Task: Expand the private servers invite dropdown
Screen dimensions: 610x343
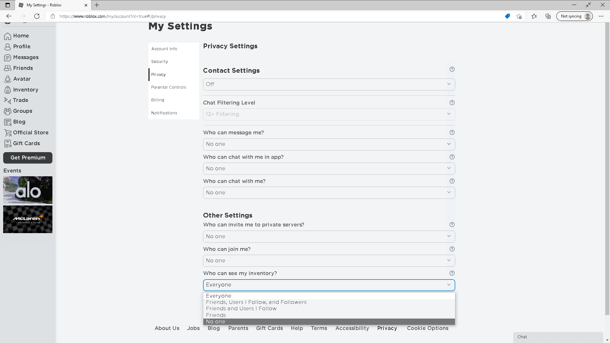Action: (x=329, y=237)
